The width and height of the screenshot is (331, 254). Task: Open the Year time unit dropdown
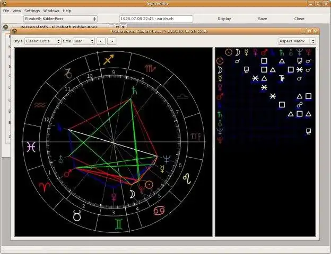[x=84, y=41]
